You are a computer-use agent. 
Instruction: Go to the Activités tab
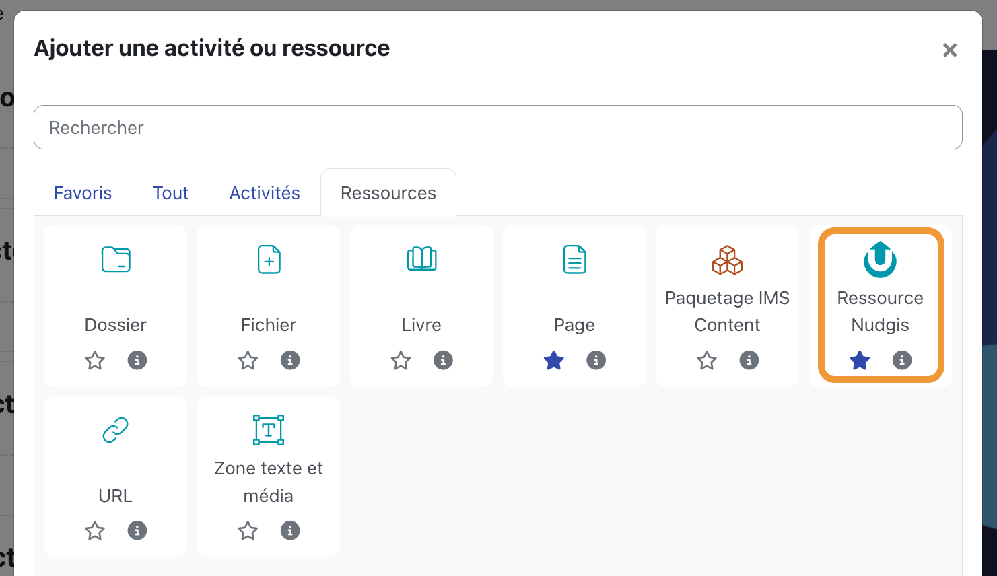(265, 193)
